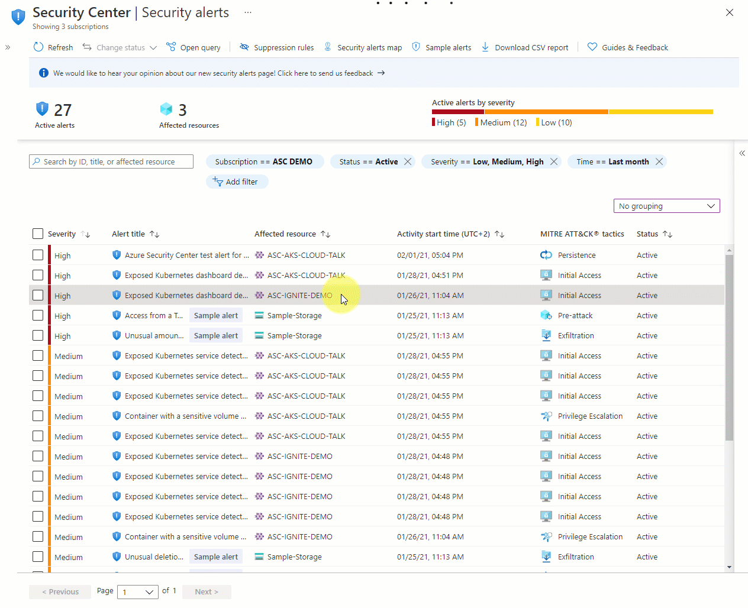Open the Security alerts map

328,47
